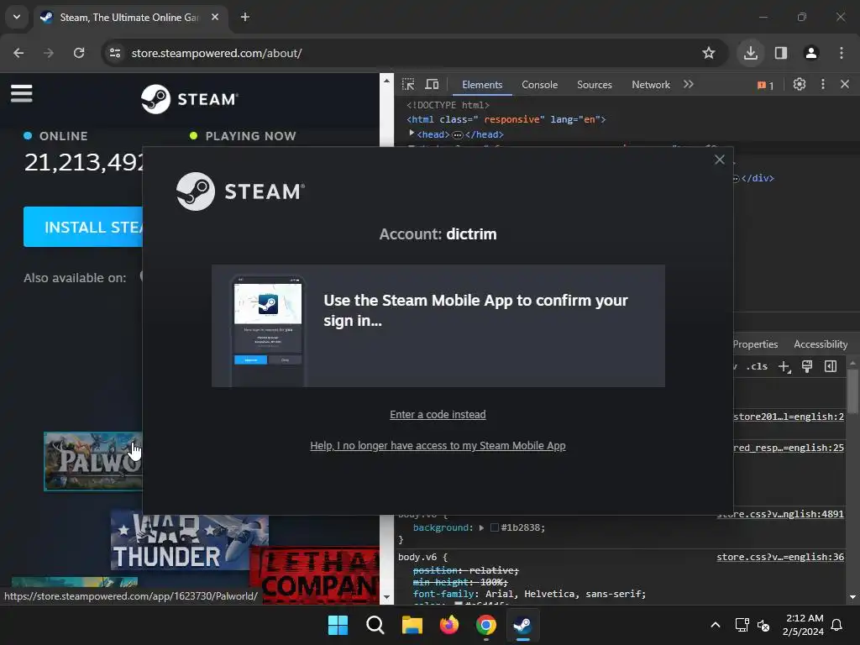The height and width of the screenshot is (645, 860).
Task: Open the Windows Start menu
Action: pyautogui.click(x=338, y=625)
